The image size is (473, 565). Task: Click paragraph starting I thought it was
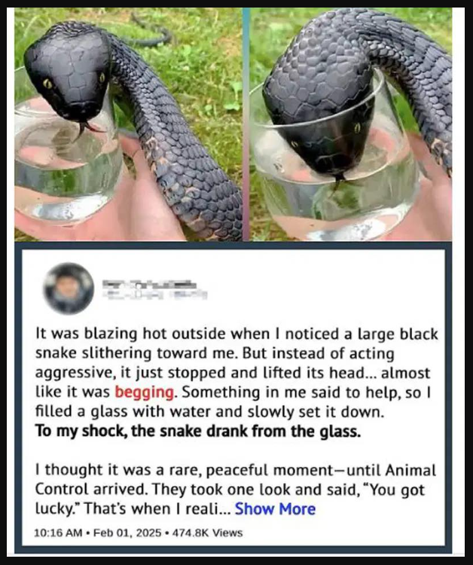tap(236, 490)
